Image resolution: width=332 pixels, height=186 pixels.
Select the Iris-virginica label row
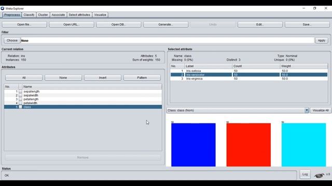249,79
